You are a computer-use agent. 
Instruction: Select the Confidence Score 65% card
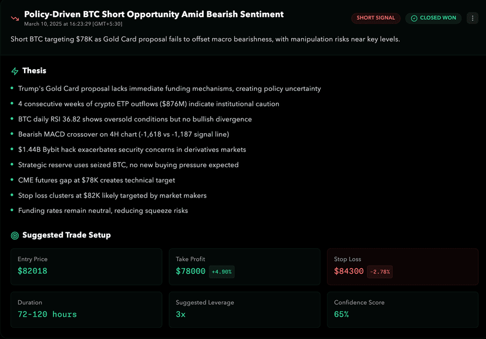[402, 309]
